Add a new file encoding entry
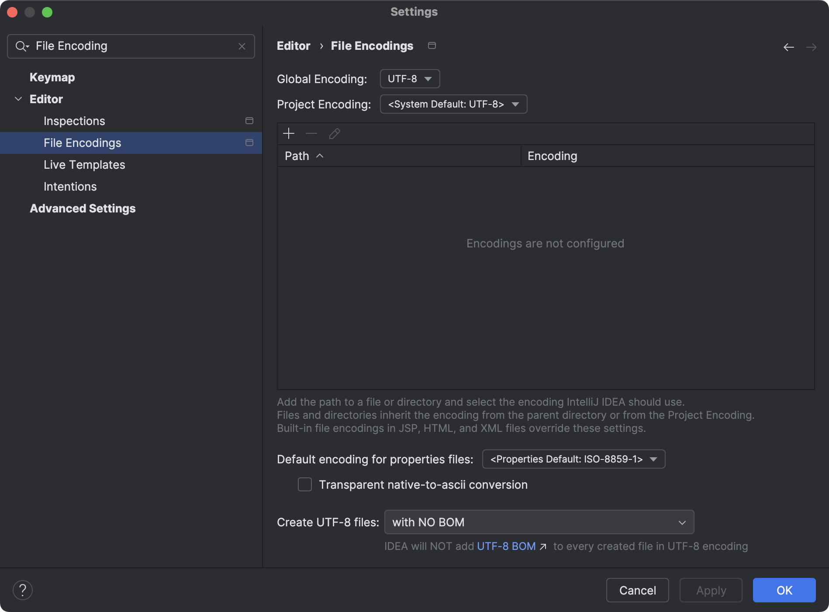The image size is (829, 612). click(x=289, y=133)
